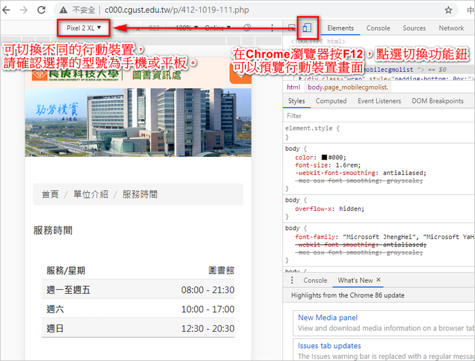Select body.page_mobilecgmolist breadcrumb
The height and width of the screenshot is (361, 475).
(347, 88)
